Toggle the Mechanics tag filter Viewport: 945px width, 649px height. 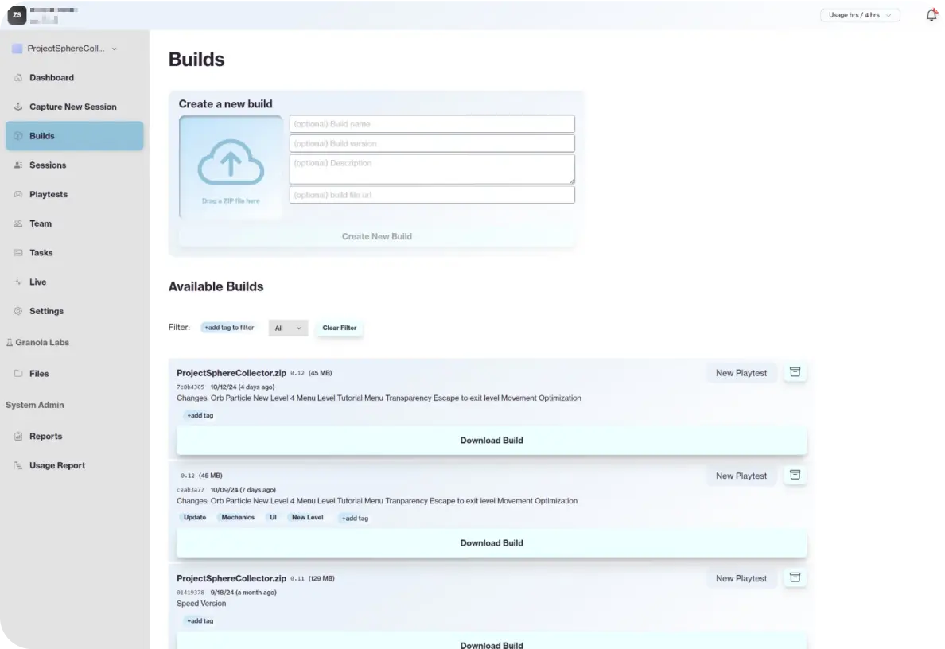click(x=237, y=517)
